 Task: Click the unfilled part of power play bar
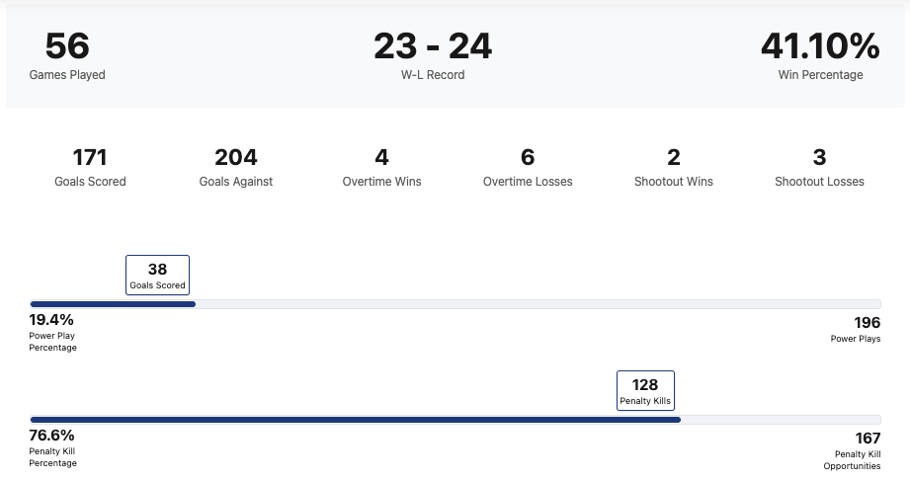(x=538, y=304)
